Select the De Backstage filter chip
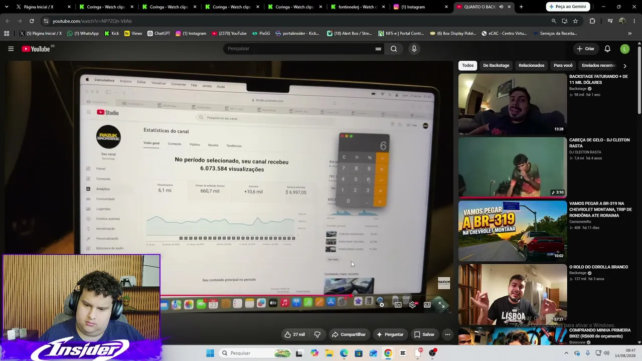Image resolution: width=642 pixels, height=361 pixels. coord(496,66)
